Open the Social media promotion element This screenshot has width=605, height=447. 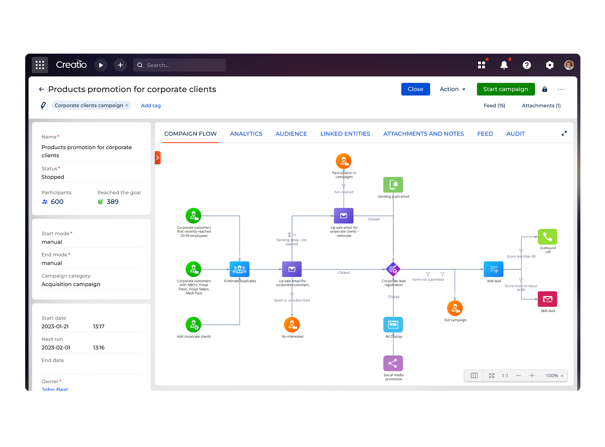[393, 363]
